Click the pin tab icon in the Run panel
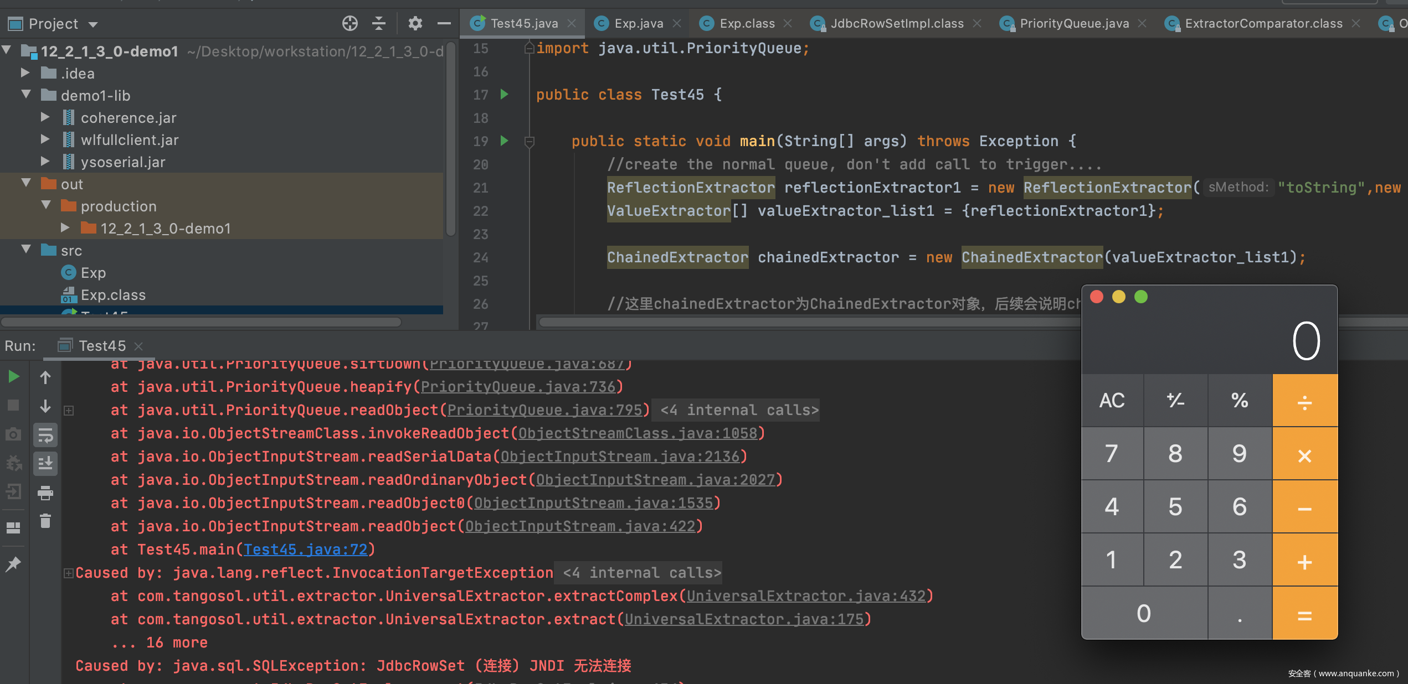This screenshot has height=684, width=1408. [x=13, y=564]
